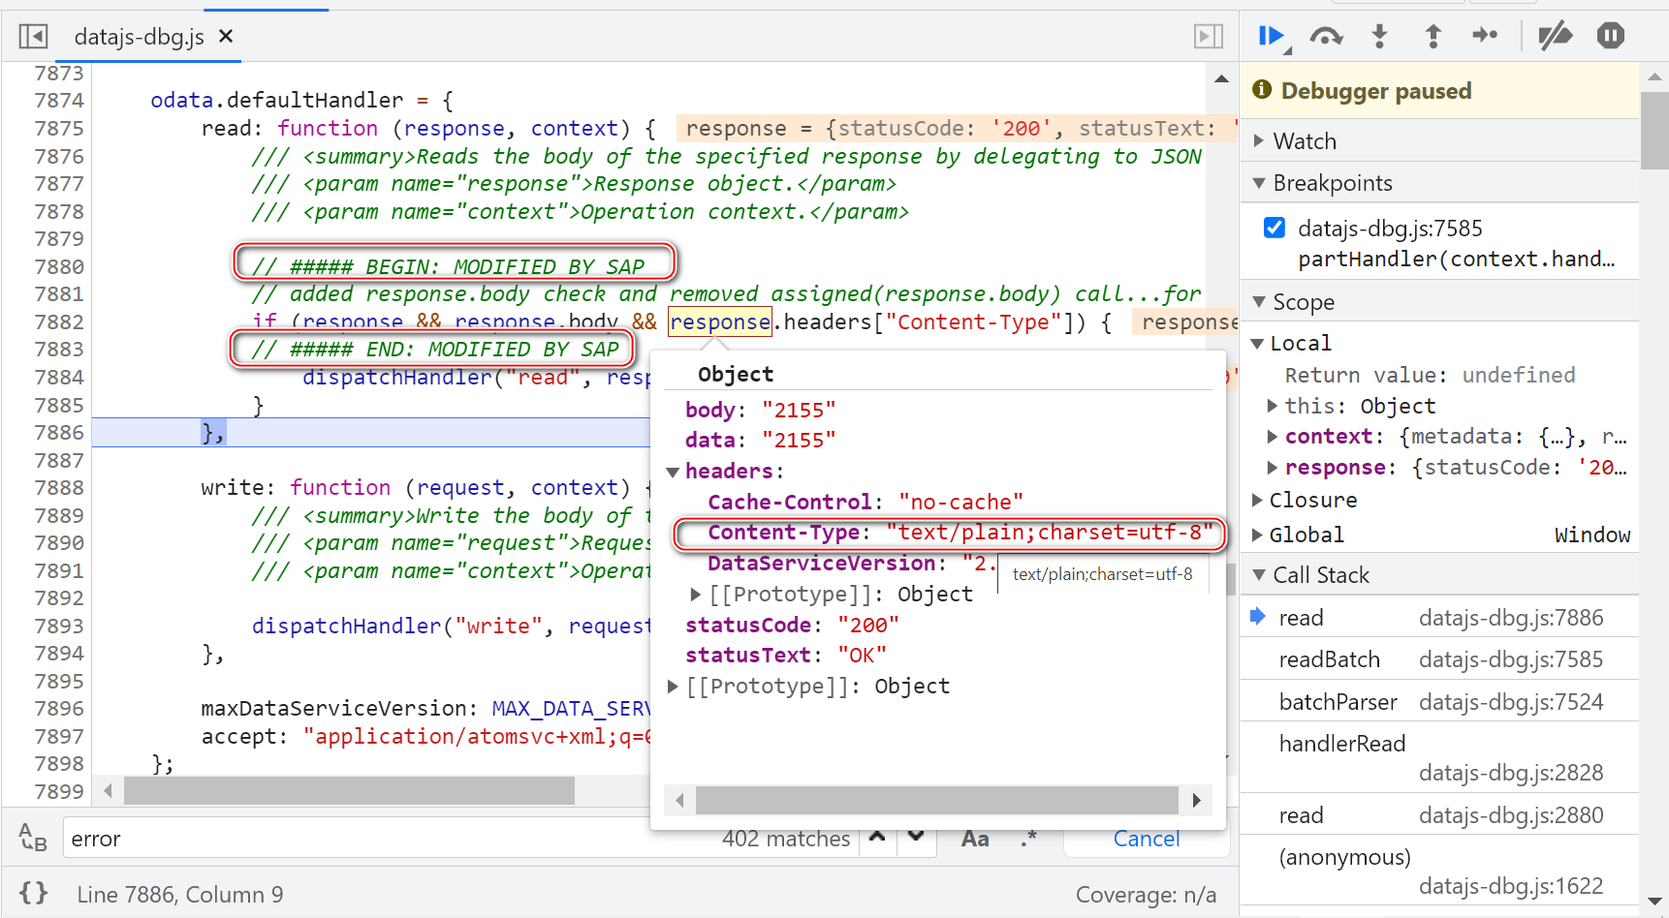Select read frame at datajs-dbg.js:2880
Image resolution: width=1669 pixels, height=918 pixels.
pos(1439,815)
